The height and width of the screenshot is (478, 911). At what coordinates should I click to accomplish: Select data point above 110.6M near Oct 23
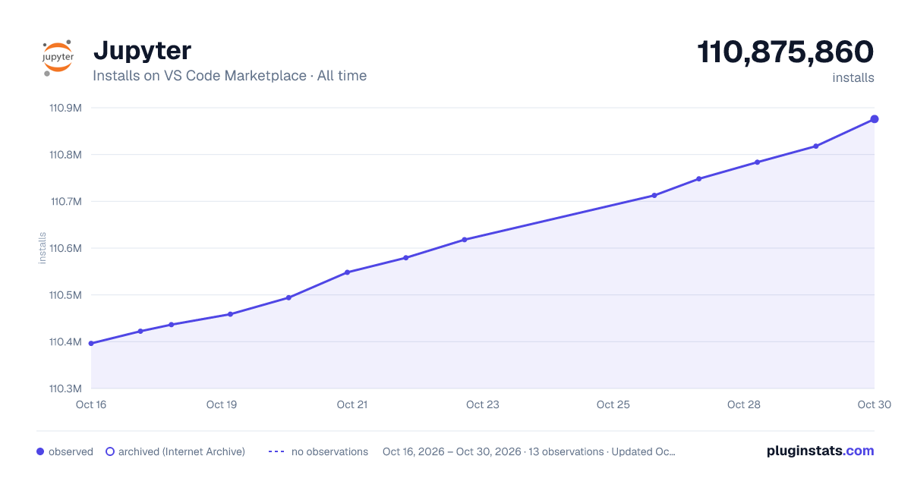pos(465,240)
